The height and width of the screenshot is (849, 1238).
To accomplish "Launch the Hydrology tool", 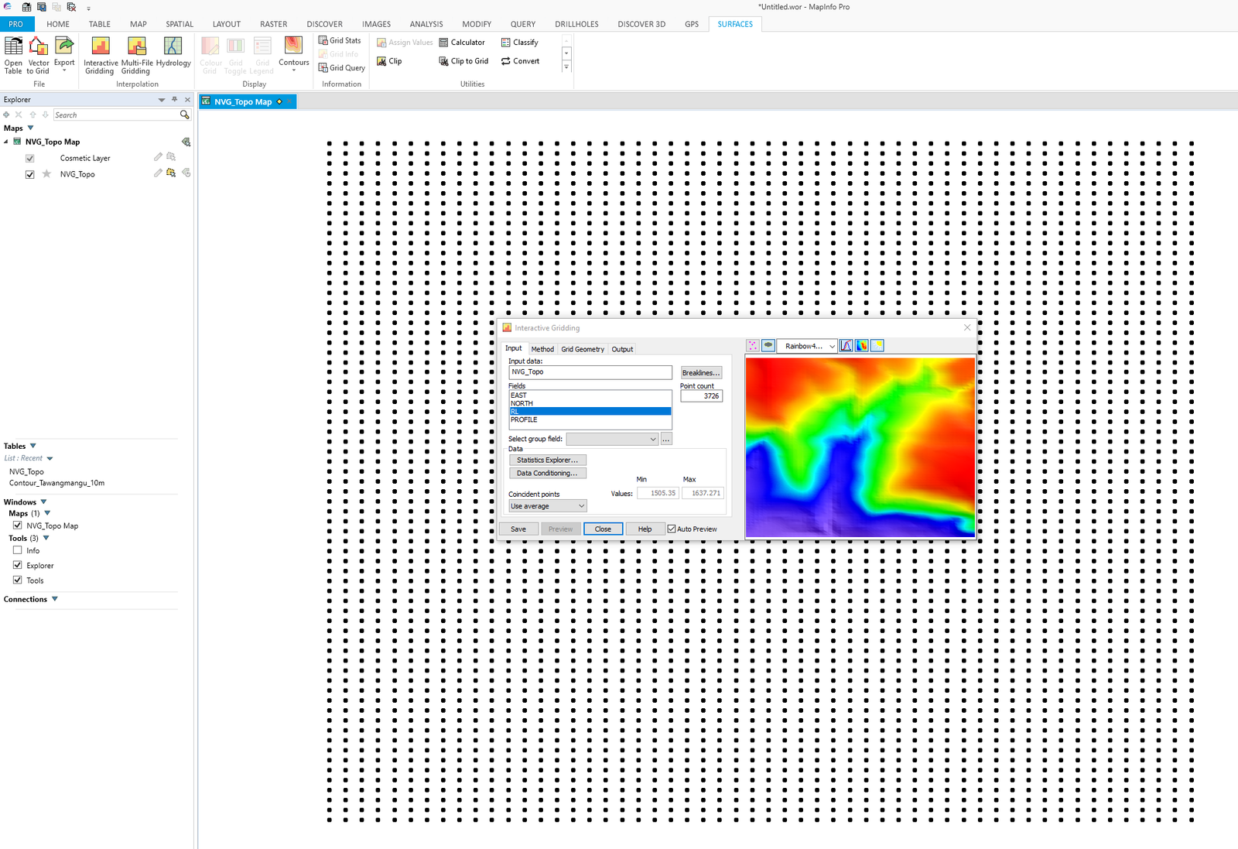I will [x=173, y=54].
